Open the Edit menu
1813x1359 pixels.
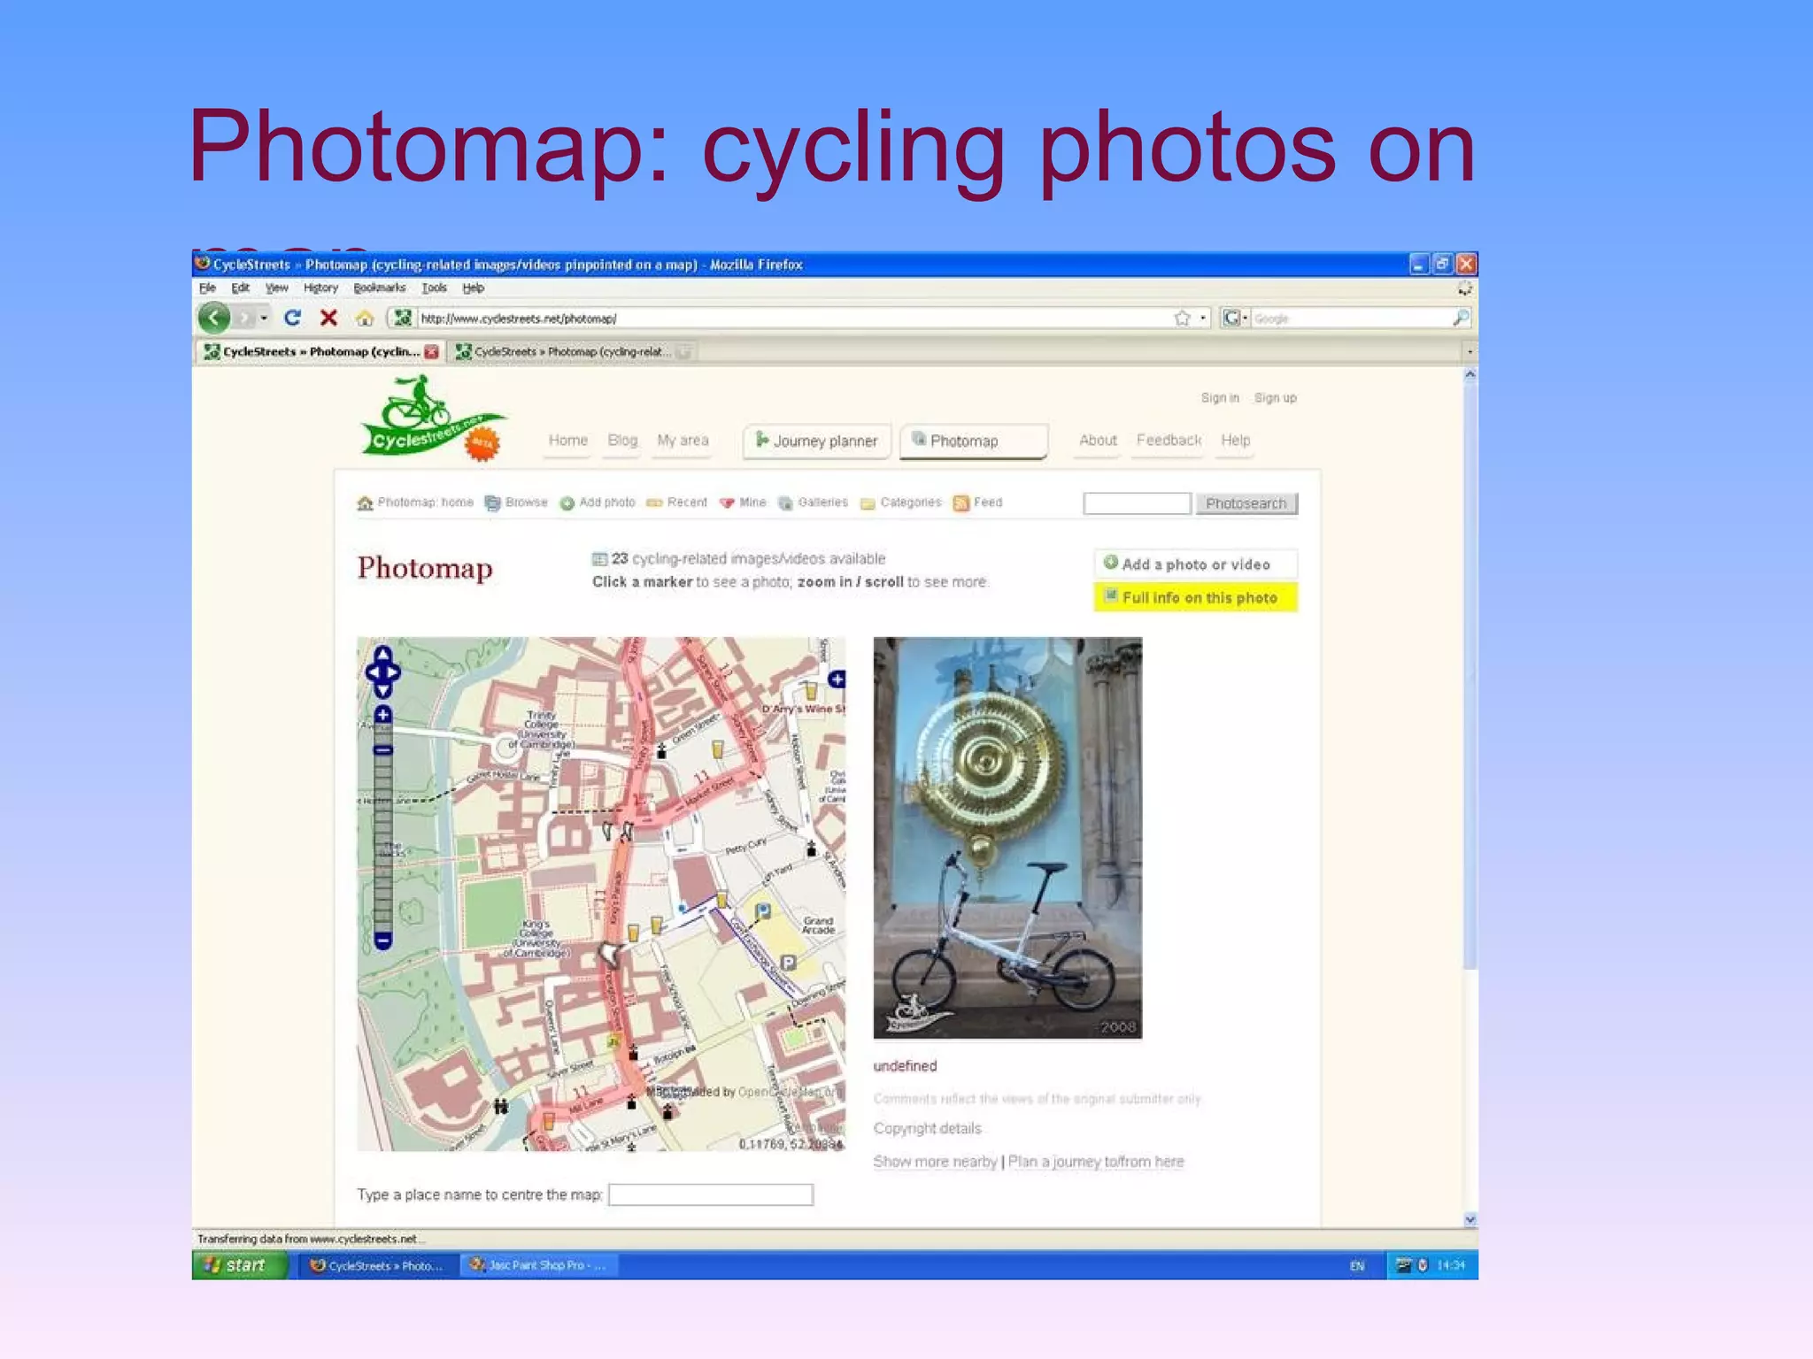click(x=240, y=288)
